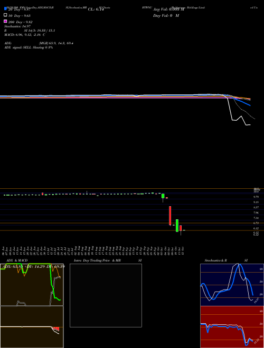The width and height of the screenshot is (264, 348).
Task: Click the 'Intra Day Trading Price' panel title
Action: click(x=92, y=260)
